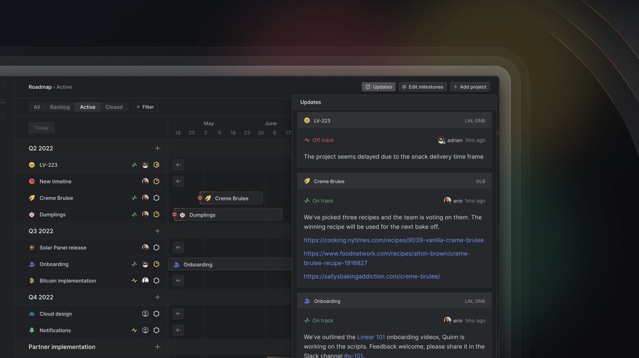The height and width of the screenshot is (358, 639).
Task: Click the Onboarding bar on the timeline
Action: (x=230, y=264)
